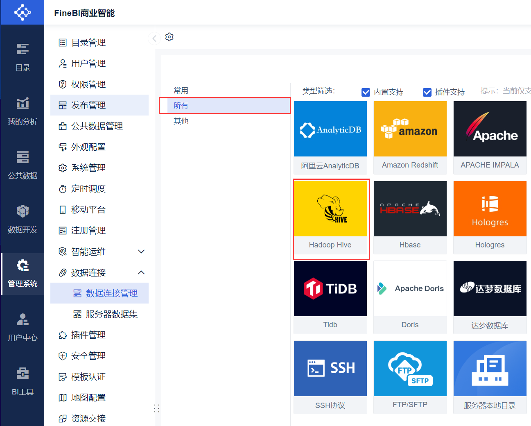
Task: Open 资源交接 menu item
Action: tap(99, 419)
